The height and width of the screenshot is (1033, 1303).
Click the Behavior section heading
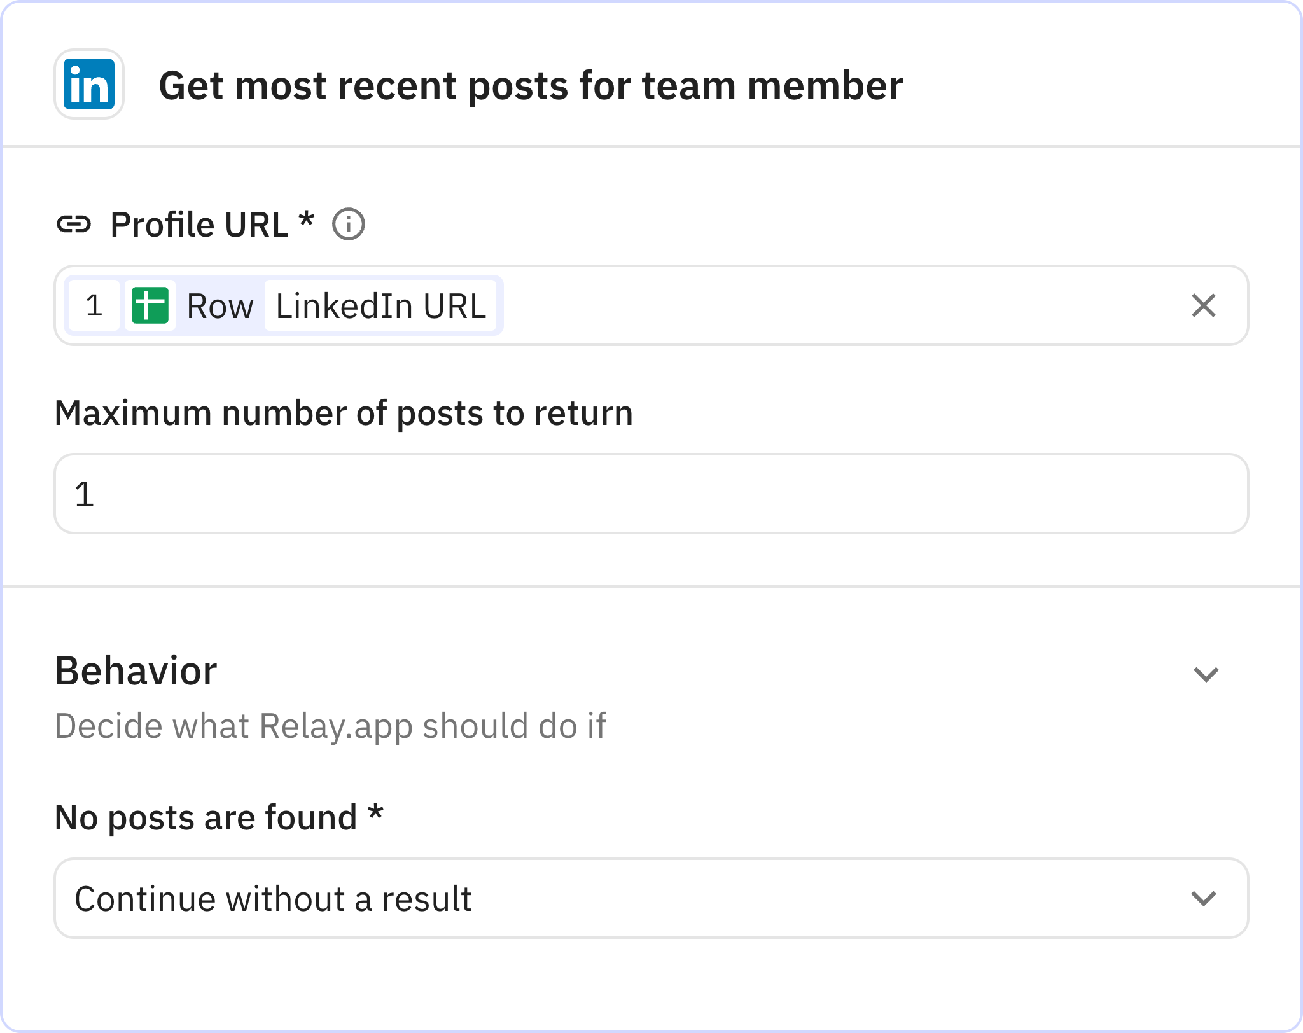[136, 671]
